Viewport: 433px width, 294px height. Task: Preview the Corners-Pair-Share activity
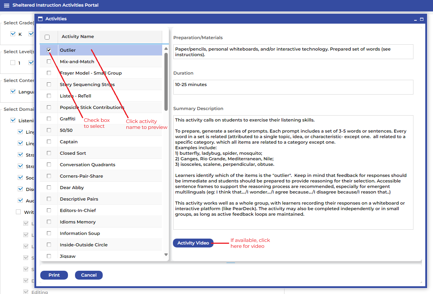click(81, 176)
